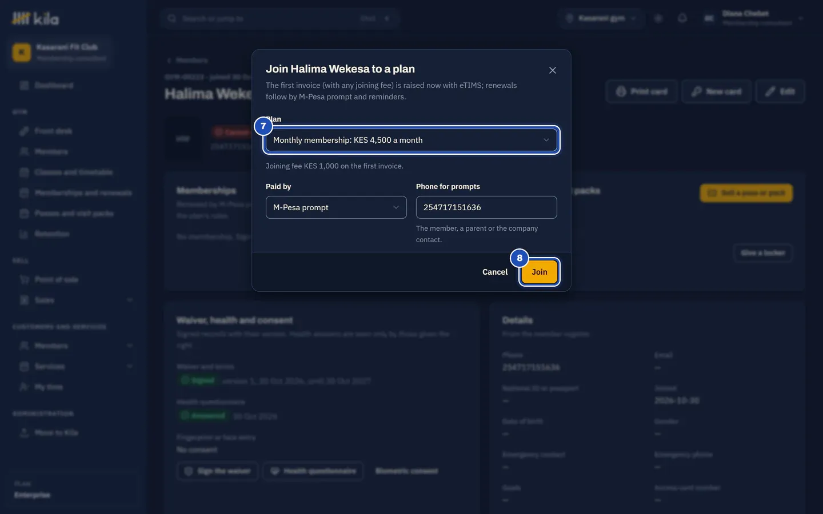
Task: Click the dialog title "Join Halima Wekesa to a plan"
Action: click(x=340, y=69)
